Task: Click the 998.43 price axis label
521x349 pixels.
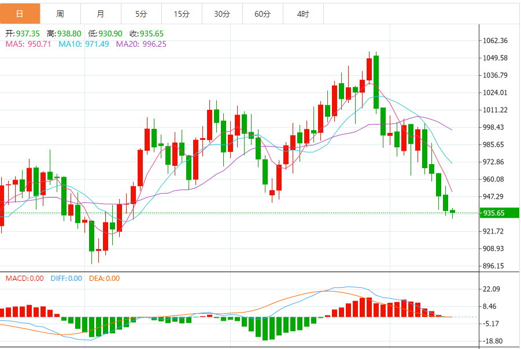Action: click(x=493, y=127)
